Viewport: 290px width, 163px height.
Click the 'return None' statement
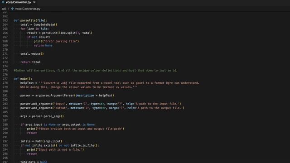click(x=43, y=45)
